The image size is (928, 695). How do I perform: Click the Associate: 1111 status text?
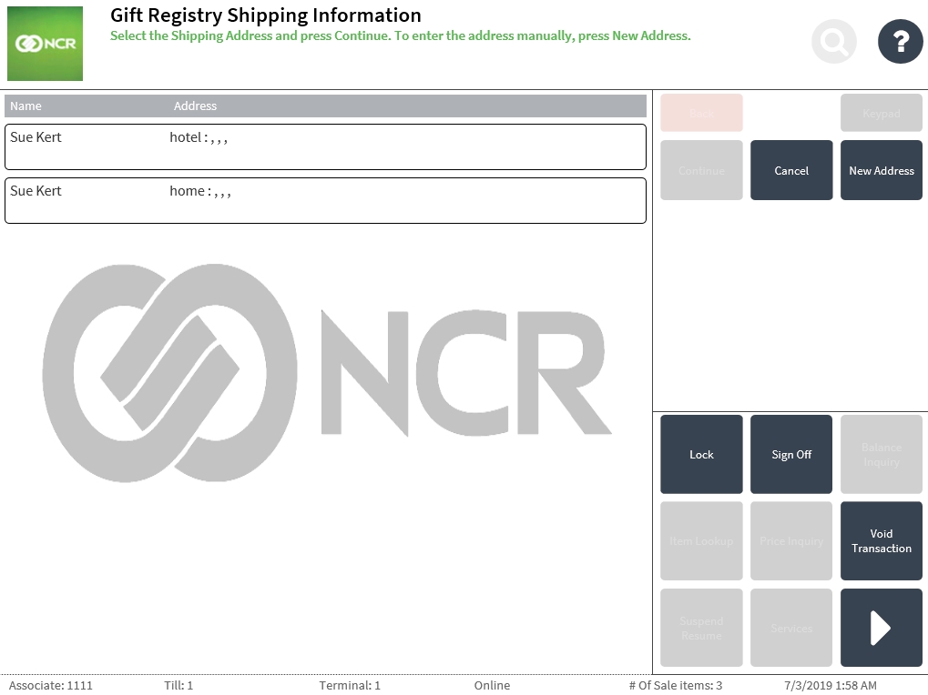(x=51, y=685)
